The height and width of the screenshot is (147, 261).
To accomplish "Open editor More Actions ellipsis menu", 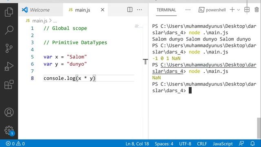I will pyautogui.click(x=139, y=10).
